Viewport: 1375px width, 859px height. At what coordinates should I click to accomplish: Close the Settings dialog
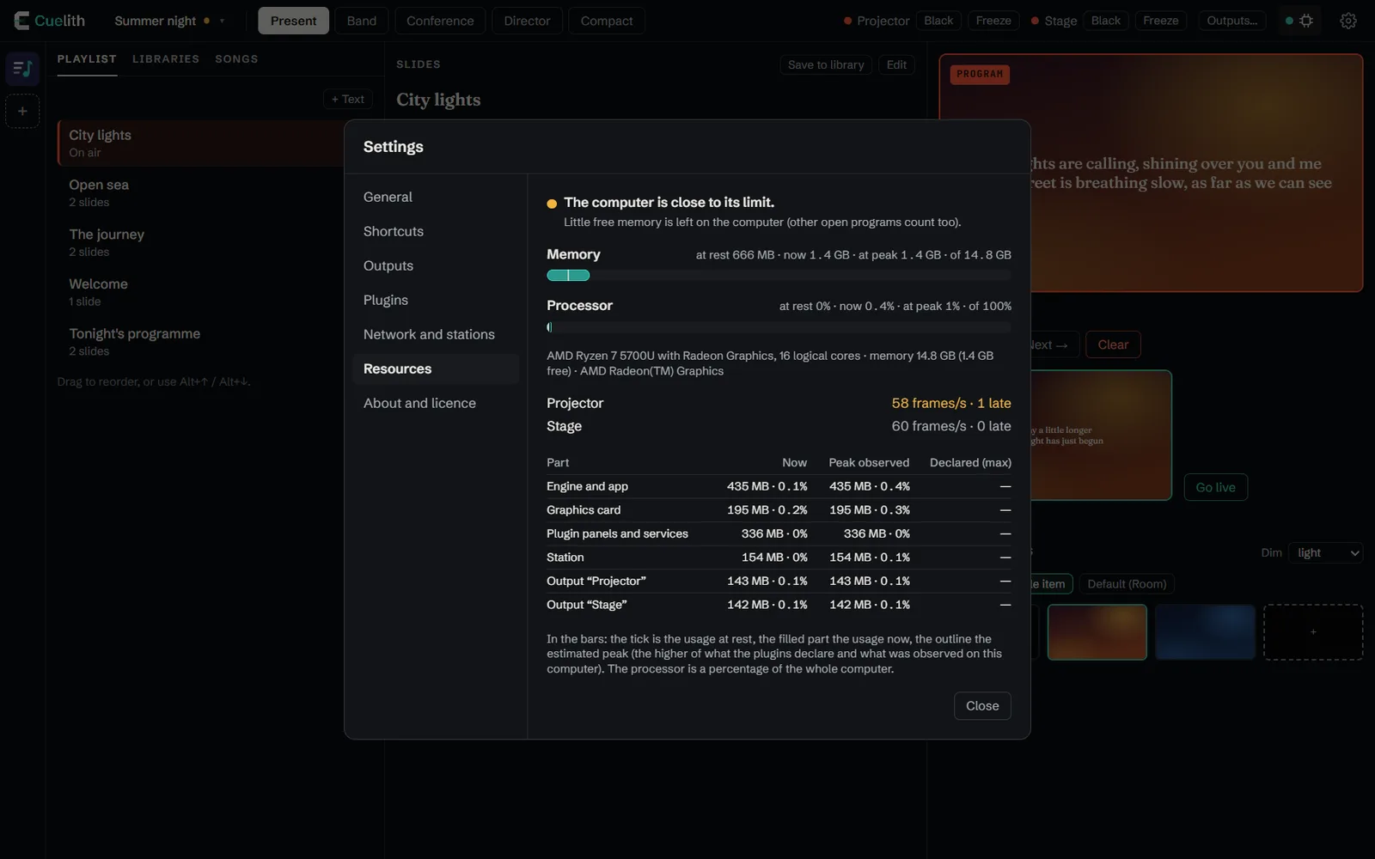(982, 706)
